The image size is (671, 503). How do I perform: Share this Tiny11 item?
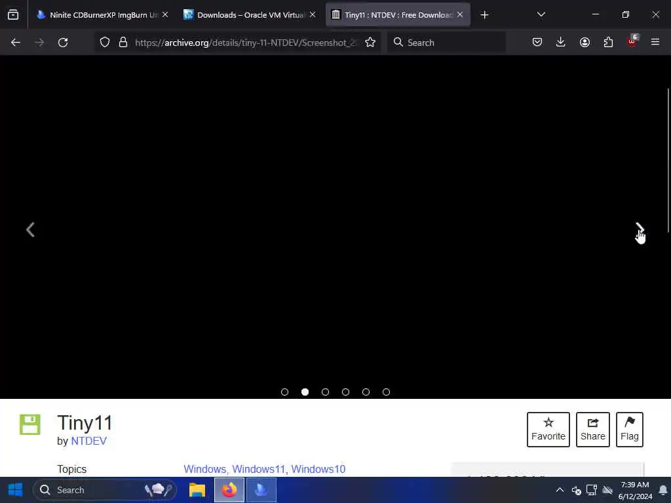[592, 430]
